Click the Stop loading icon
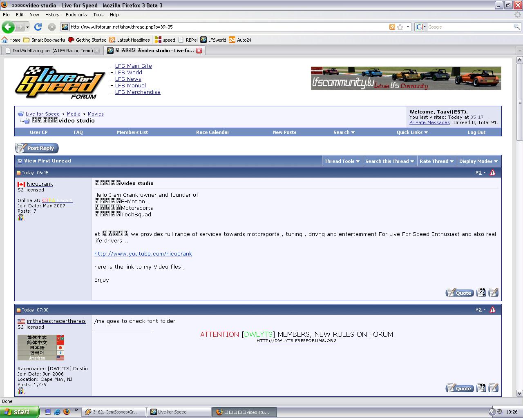The image size is (523, 418). (51, 27)
